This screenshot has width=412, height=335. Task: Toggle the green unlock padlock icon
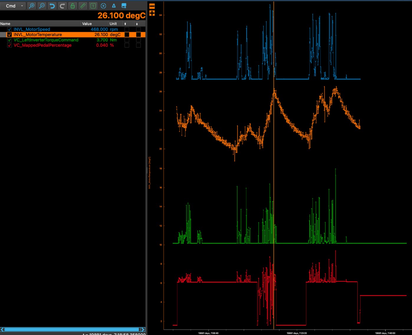click(x=73, y=6)
